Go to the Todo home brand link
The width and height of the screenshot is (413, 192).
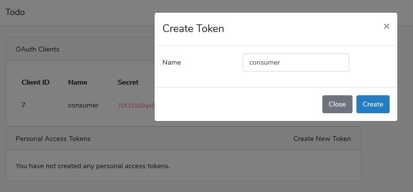[x=15, y=12]
